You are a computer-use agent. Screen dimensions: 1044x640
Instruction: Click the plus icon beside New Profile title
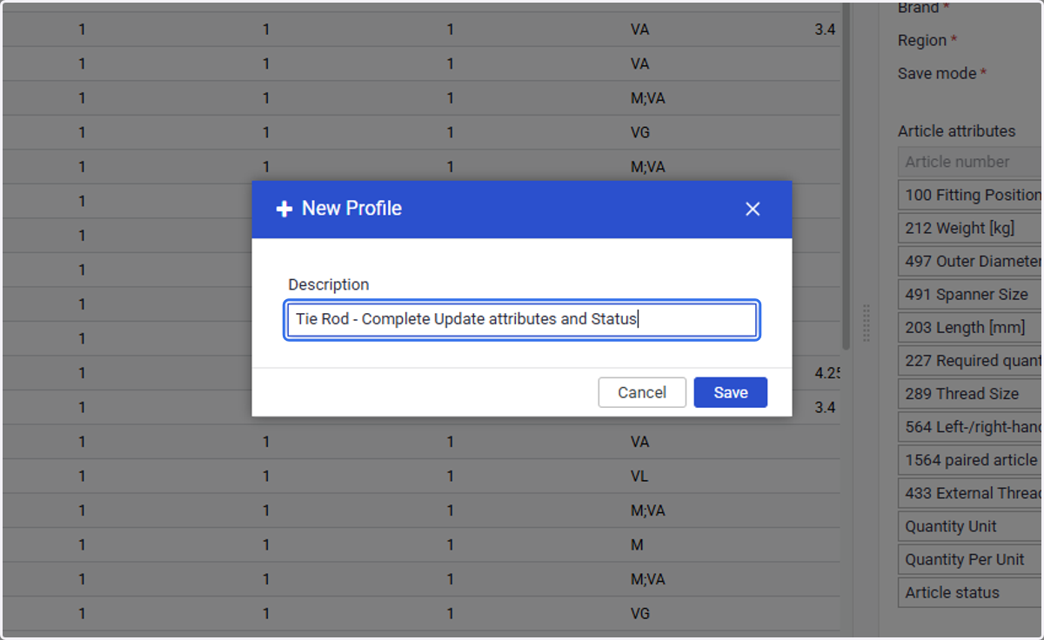(x=284, y=209)
